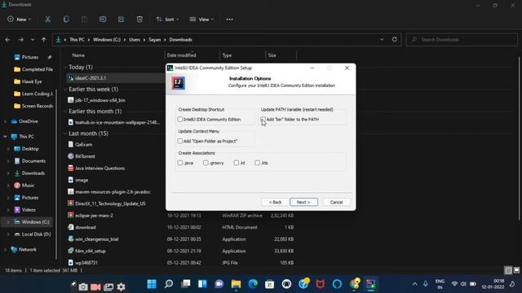Expand the address bar history dropdown
This screenshot has height=293, width=522.
382,39
